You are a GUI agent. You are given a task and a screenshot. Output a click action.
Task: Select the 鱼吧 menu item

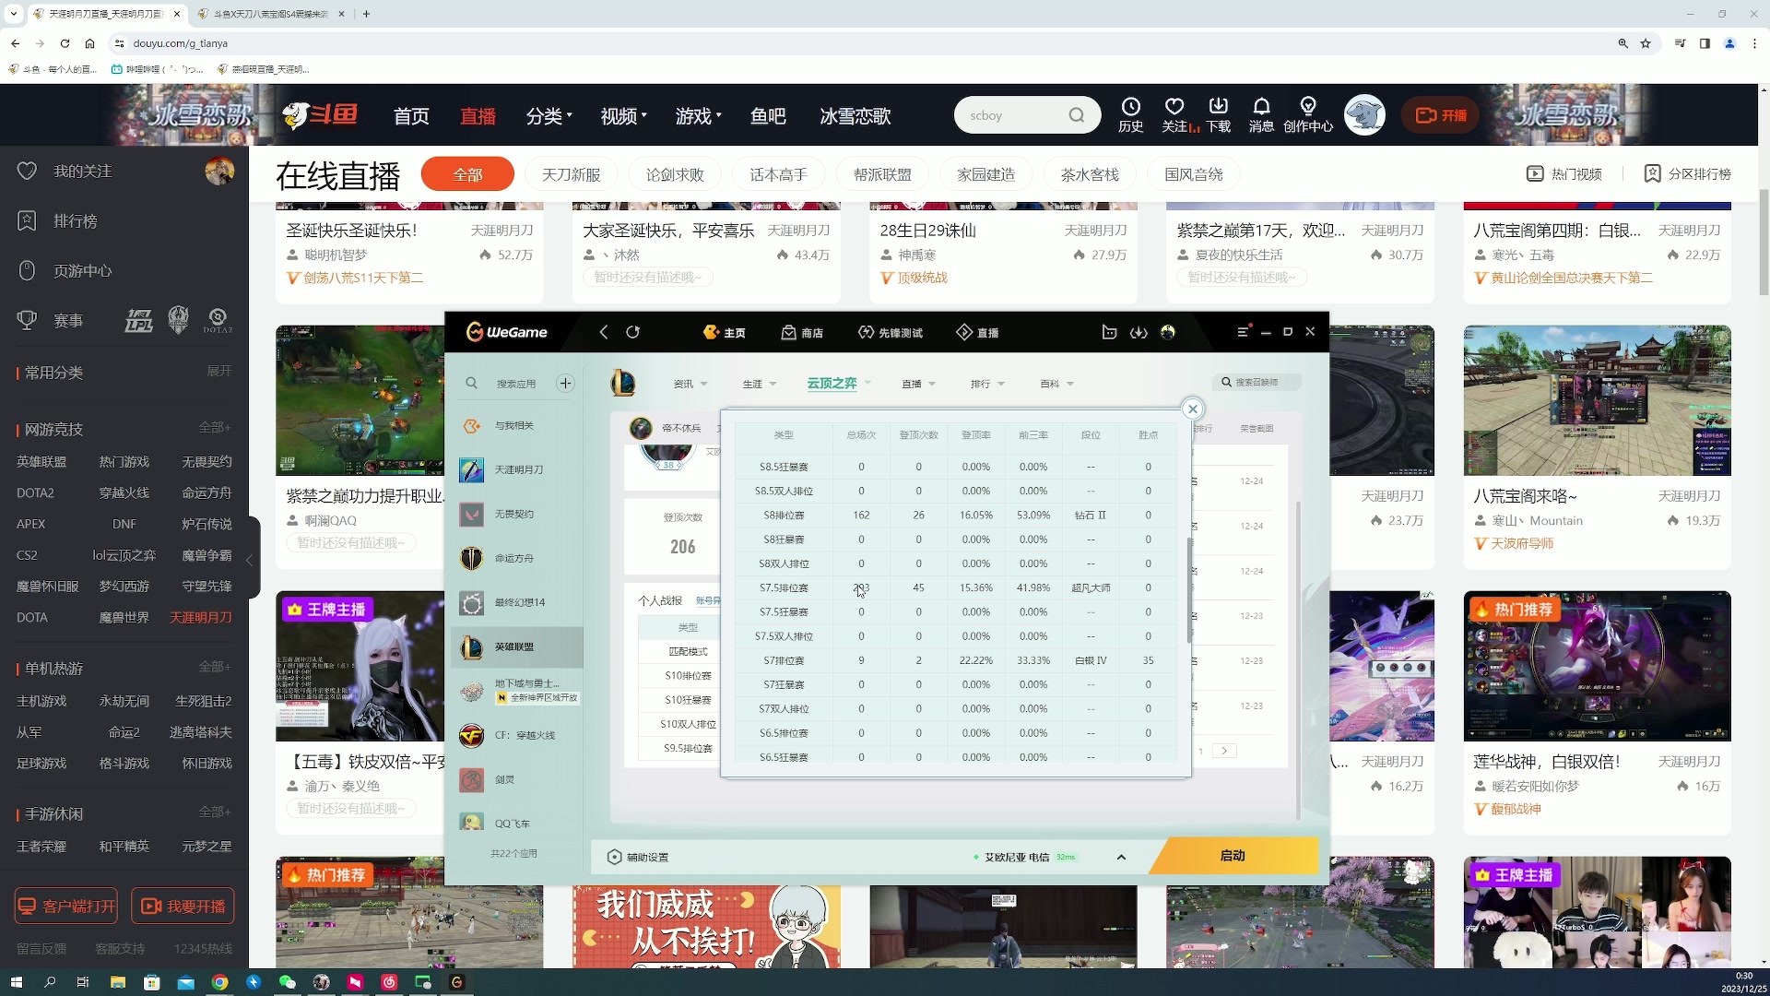(x=769, y=115)
